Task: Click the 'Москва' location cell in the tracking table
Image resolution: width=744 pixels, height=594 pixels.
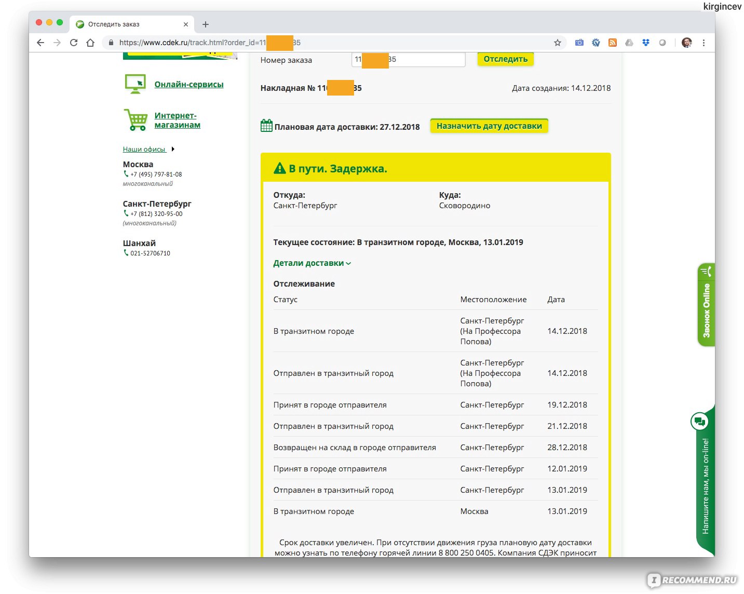Action: [x=474, y=511]
